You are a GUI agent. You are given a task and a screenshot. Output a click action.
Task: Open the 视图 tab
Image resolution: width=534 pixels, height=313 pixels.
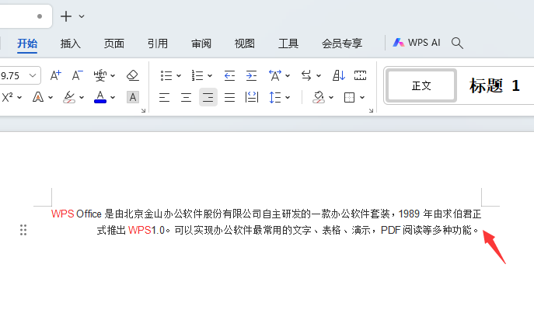[245, 43]
